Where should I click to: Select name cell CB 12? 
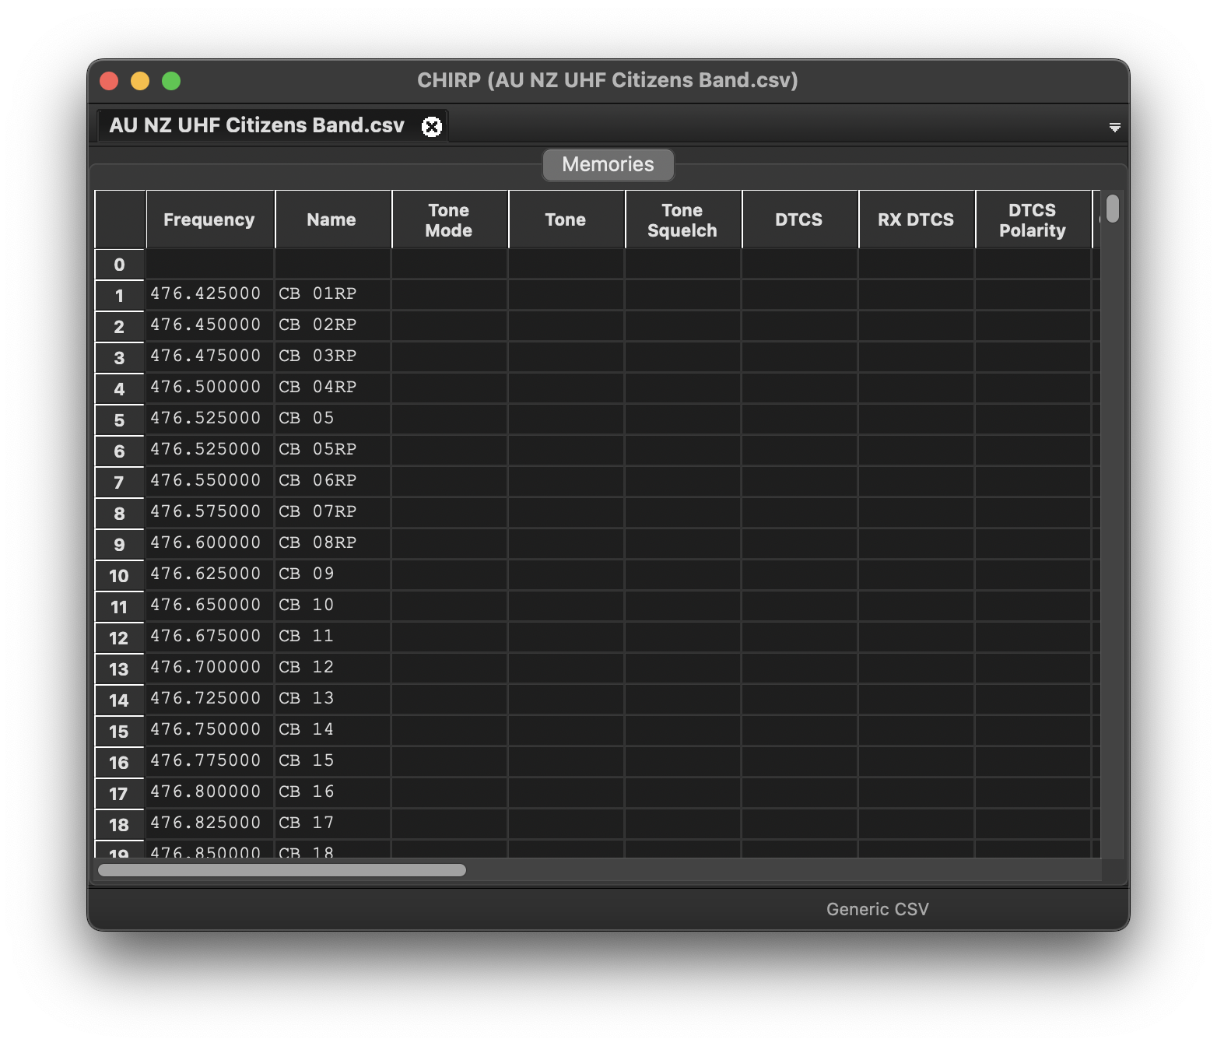pyautogui.click(x=333, y=668)
